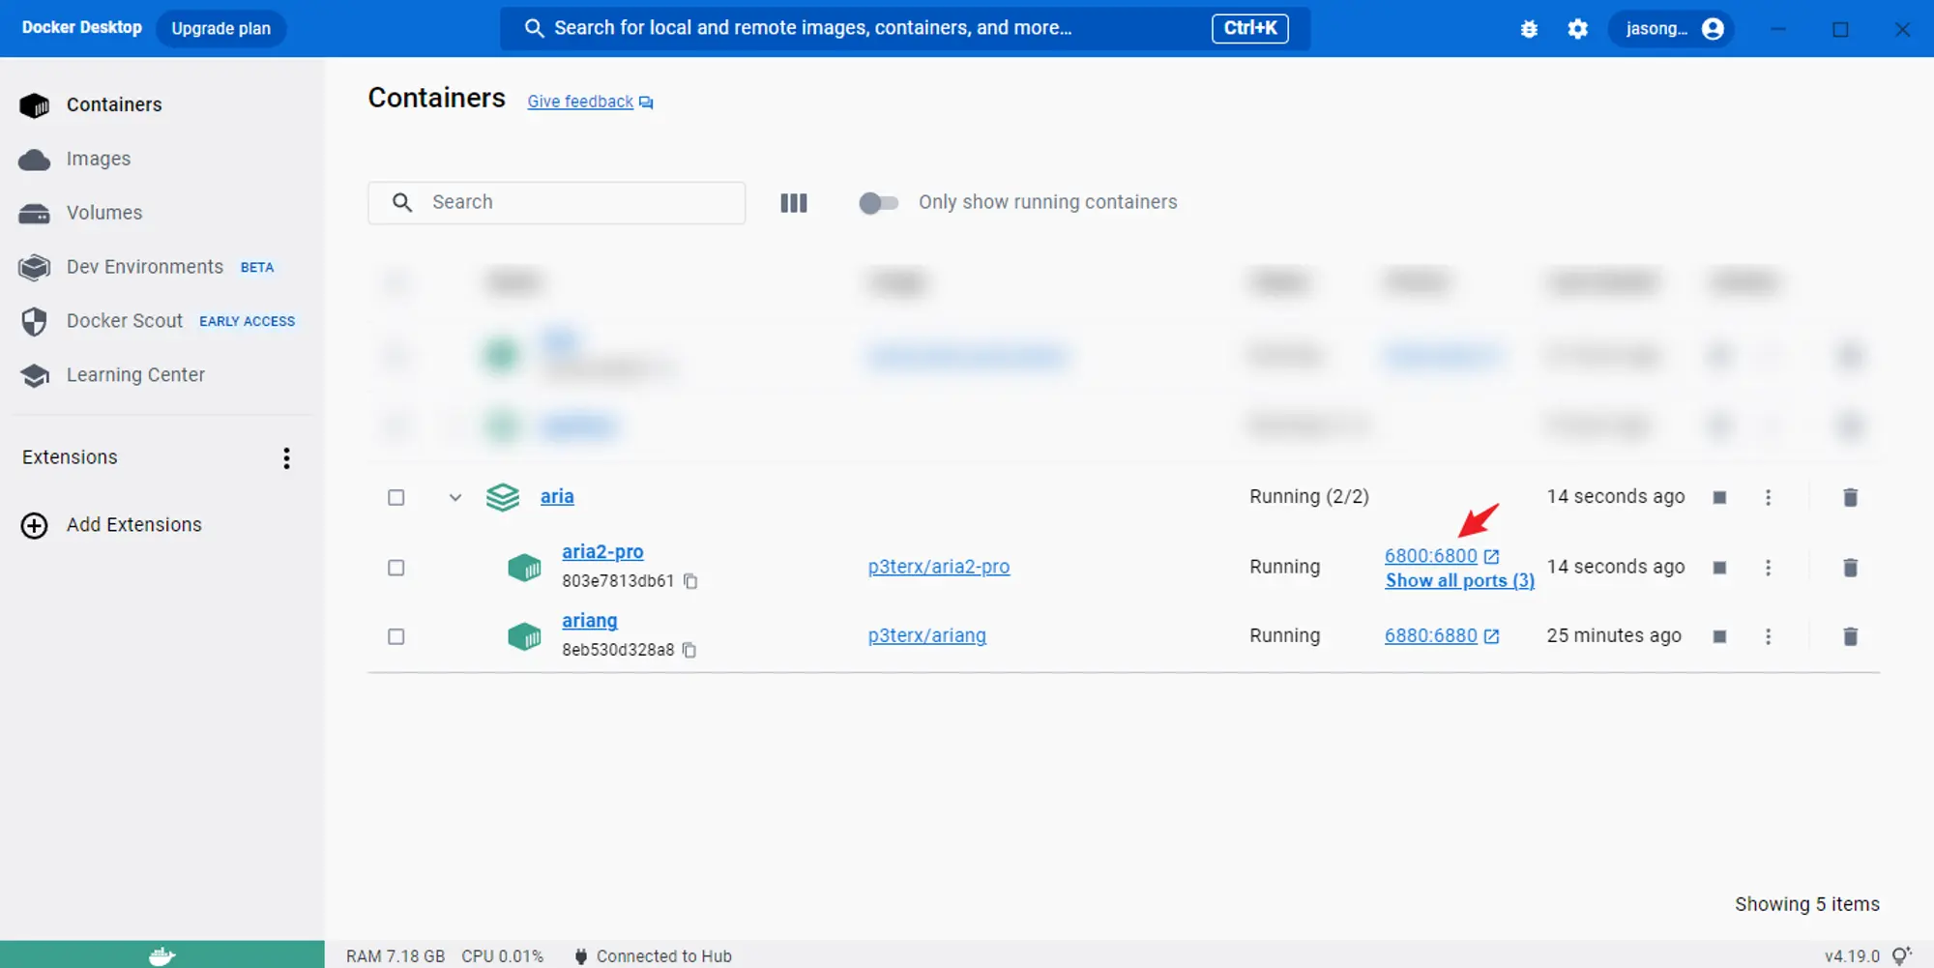
Task: Click the Learning Center graduation cap icon
Action: (34, 375)
